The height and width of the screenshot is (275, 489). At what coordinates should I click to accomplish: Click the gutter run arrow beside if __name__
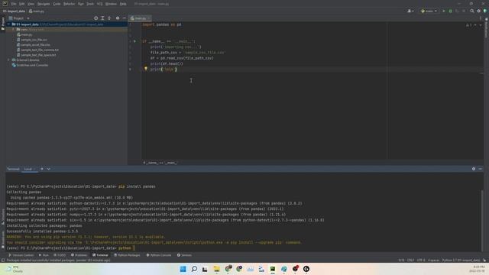(x=134, y=41)
